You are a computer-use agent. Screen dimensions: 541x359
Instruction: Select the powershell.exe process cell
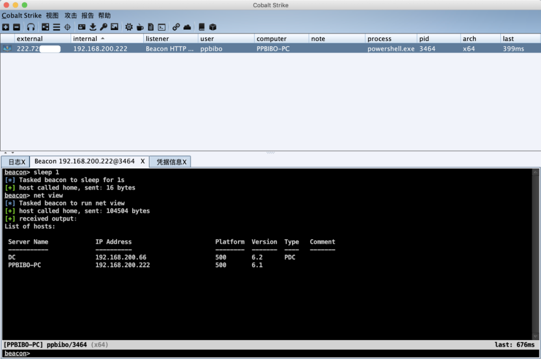click(391, 49)
